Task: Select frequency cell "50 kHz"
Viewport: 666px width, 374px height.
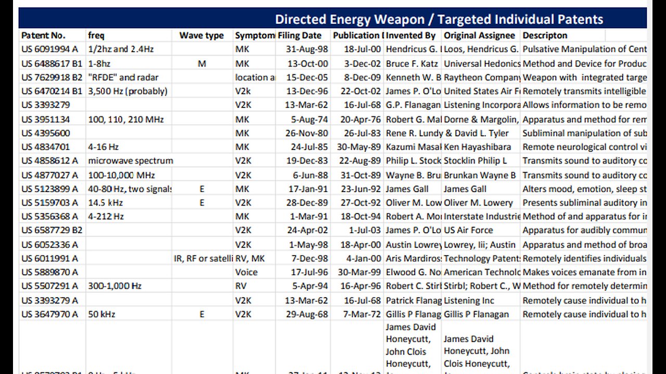Action: click(101, 314)
